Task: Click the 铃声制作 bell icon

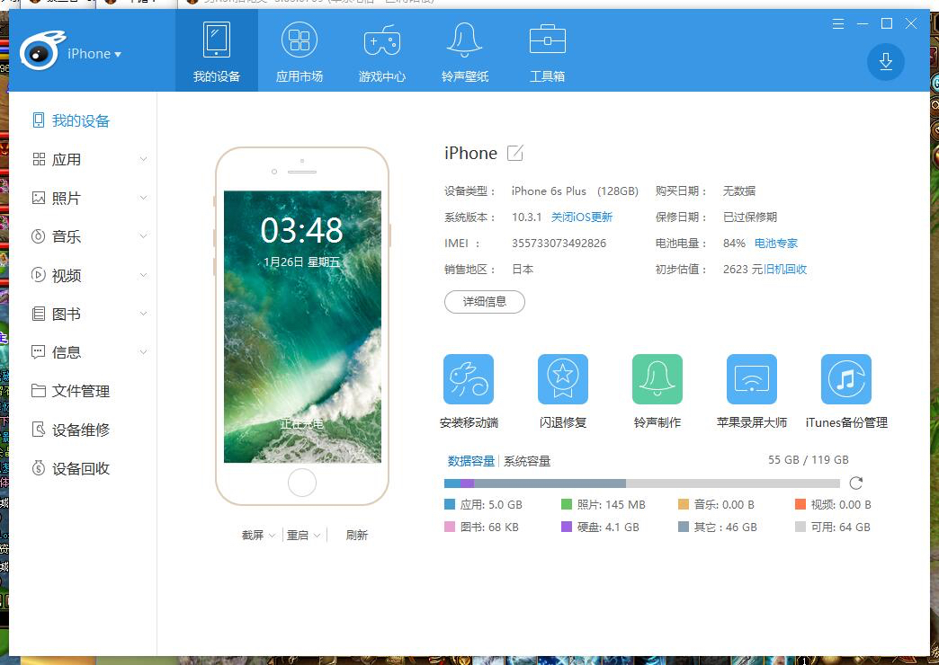Action: 657,379
